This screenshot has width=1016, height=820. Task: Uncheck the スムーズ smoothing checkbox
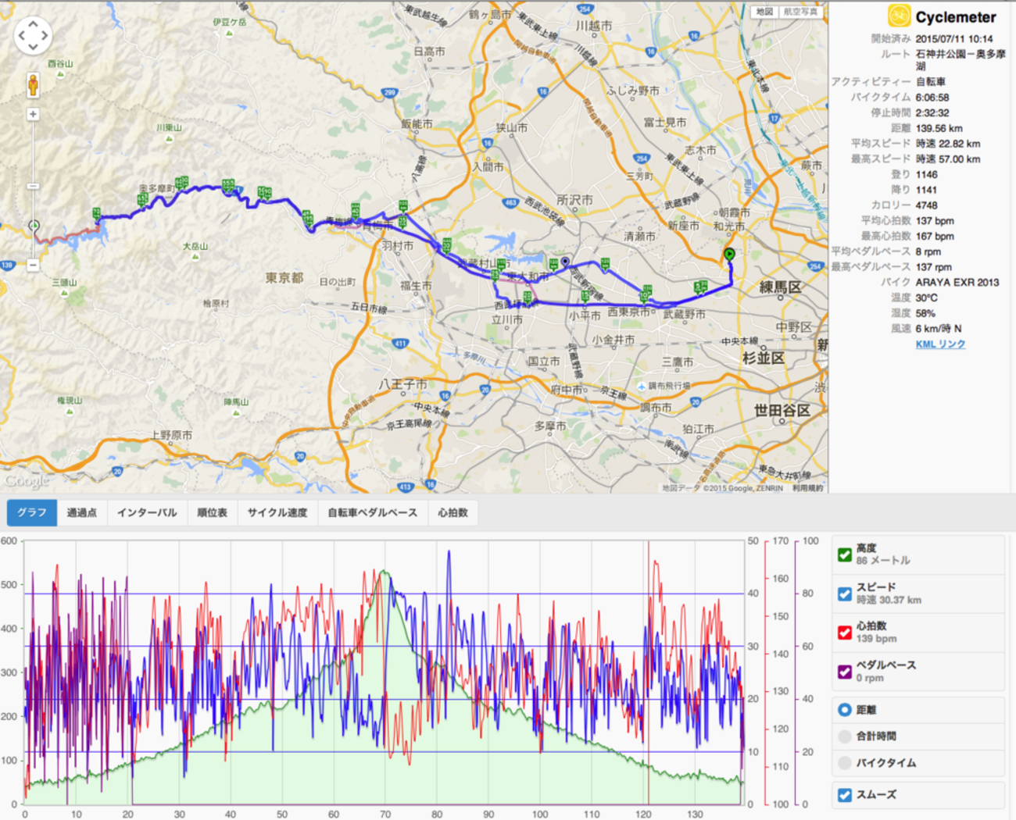click(x=844, y=795)
